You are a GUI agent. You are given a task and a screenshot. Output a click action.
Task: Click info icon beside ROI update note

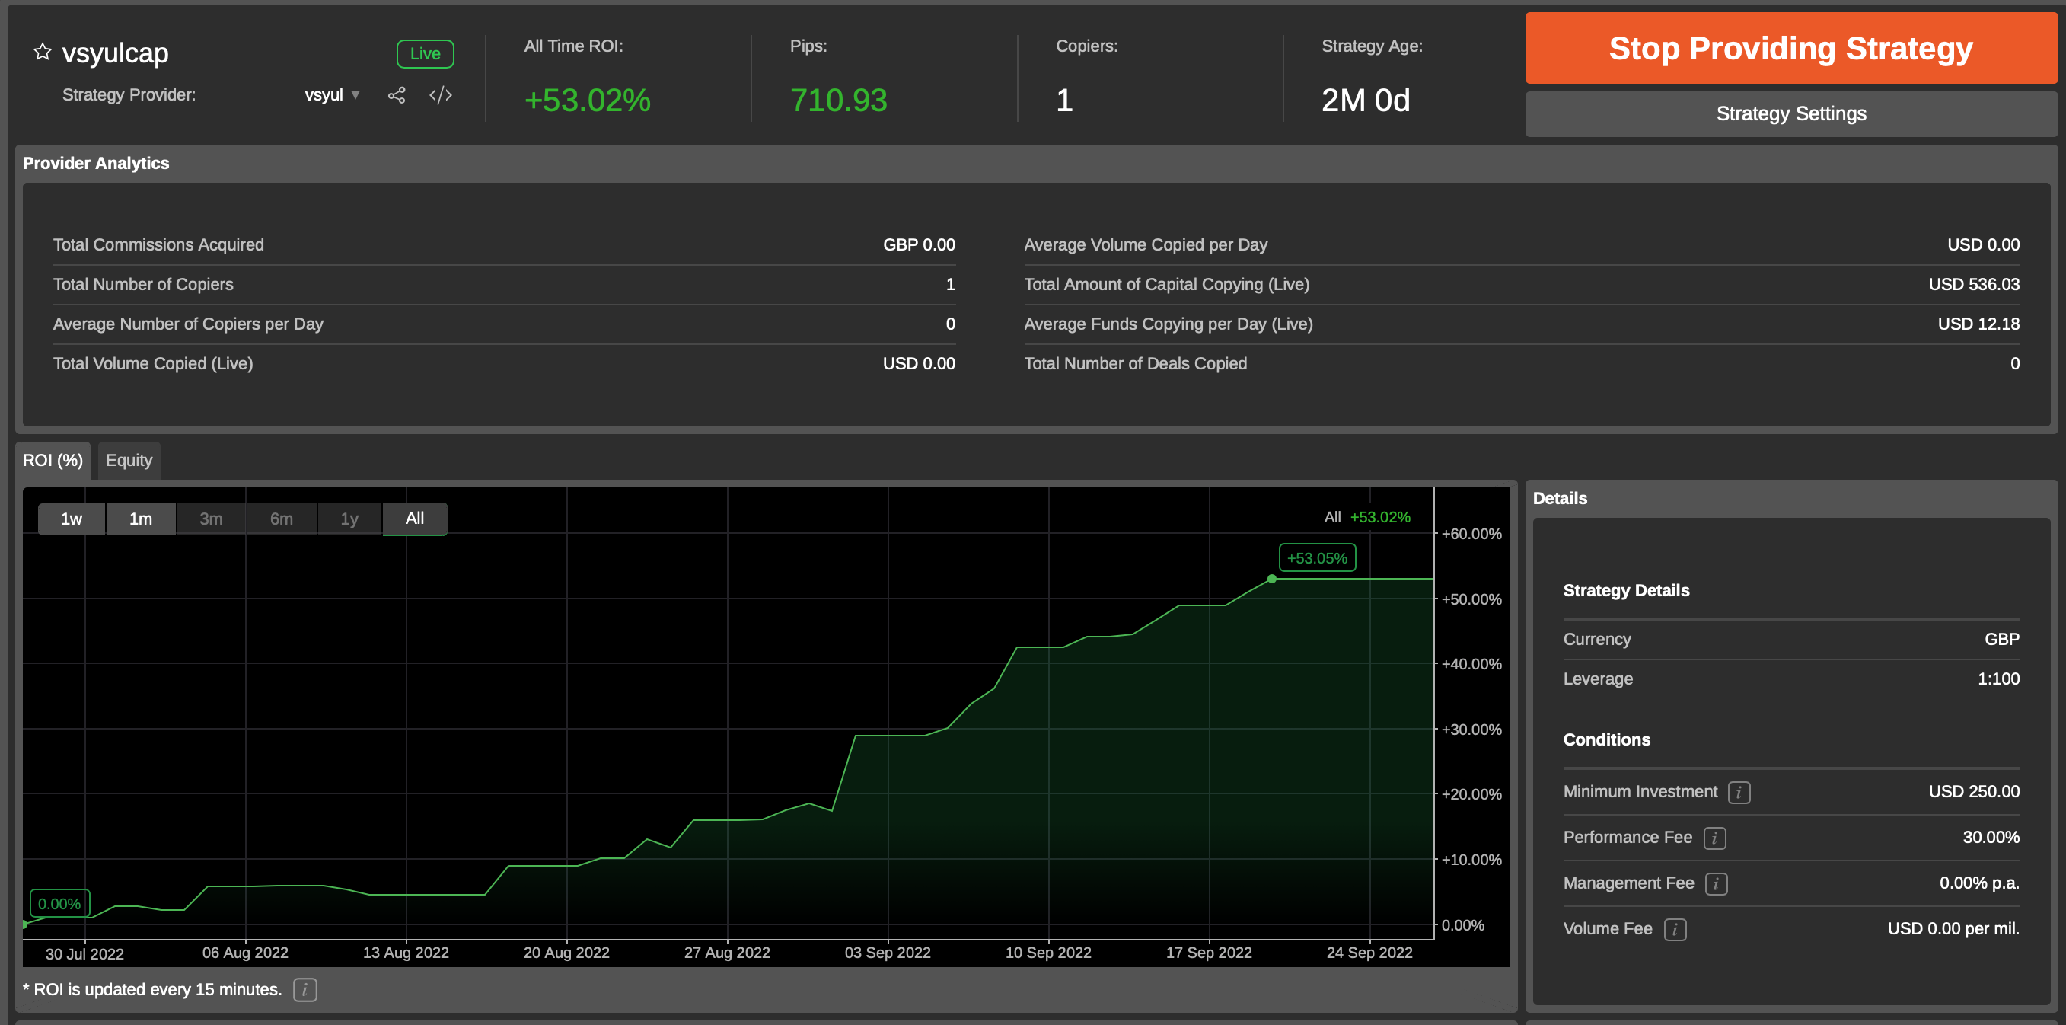(304, 990)
